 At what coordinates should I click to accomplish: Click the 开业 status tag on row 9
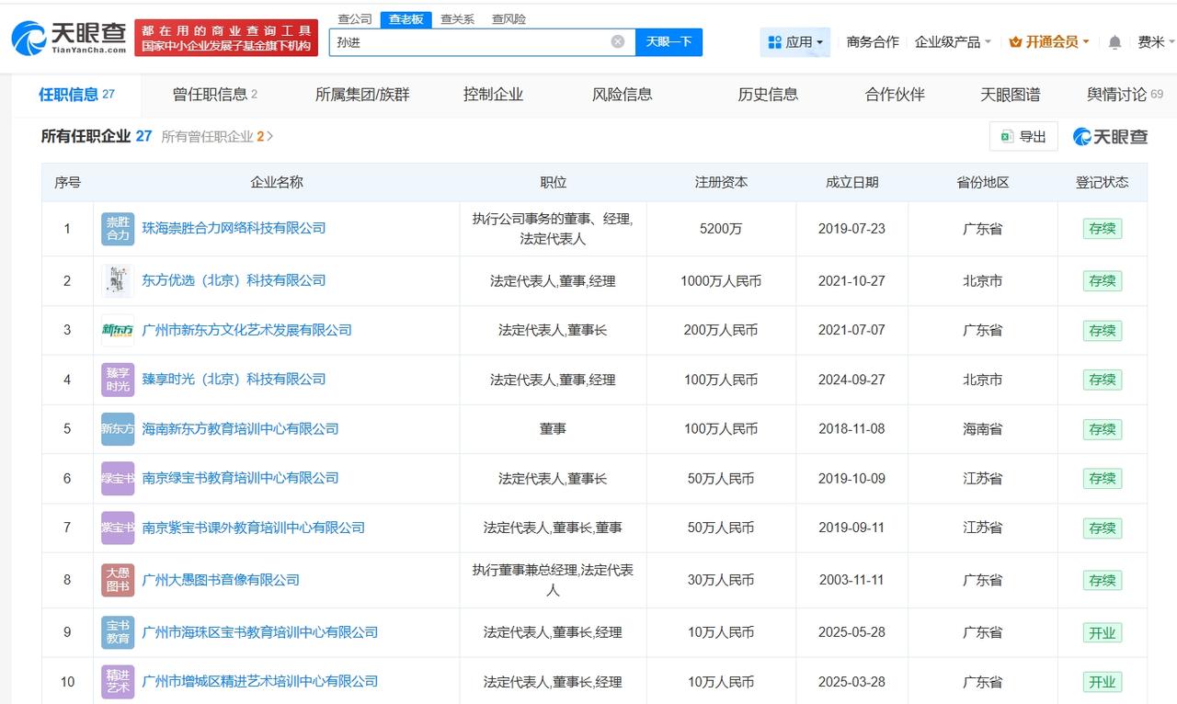point(1102,631)
